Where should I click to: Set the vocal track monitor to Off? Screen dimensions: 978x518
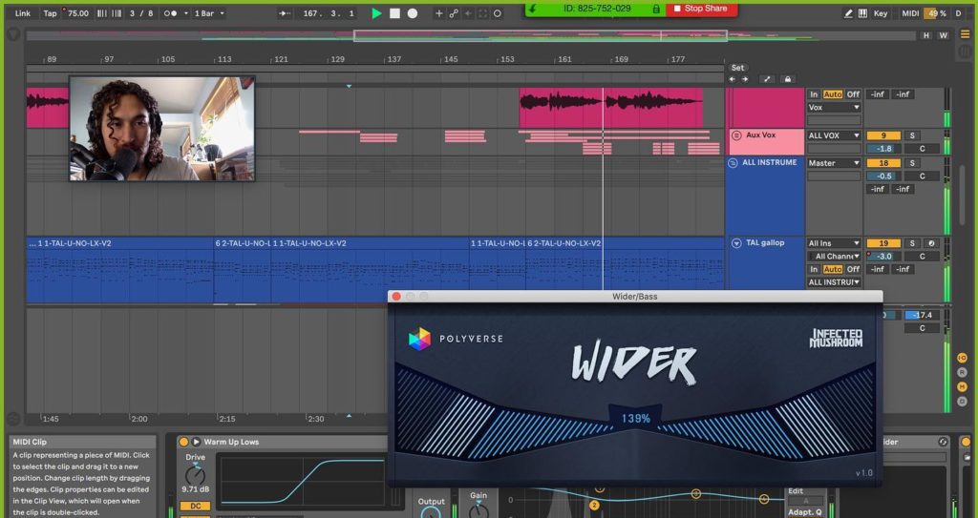pos(853,94)
